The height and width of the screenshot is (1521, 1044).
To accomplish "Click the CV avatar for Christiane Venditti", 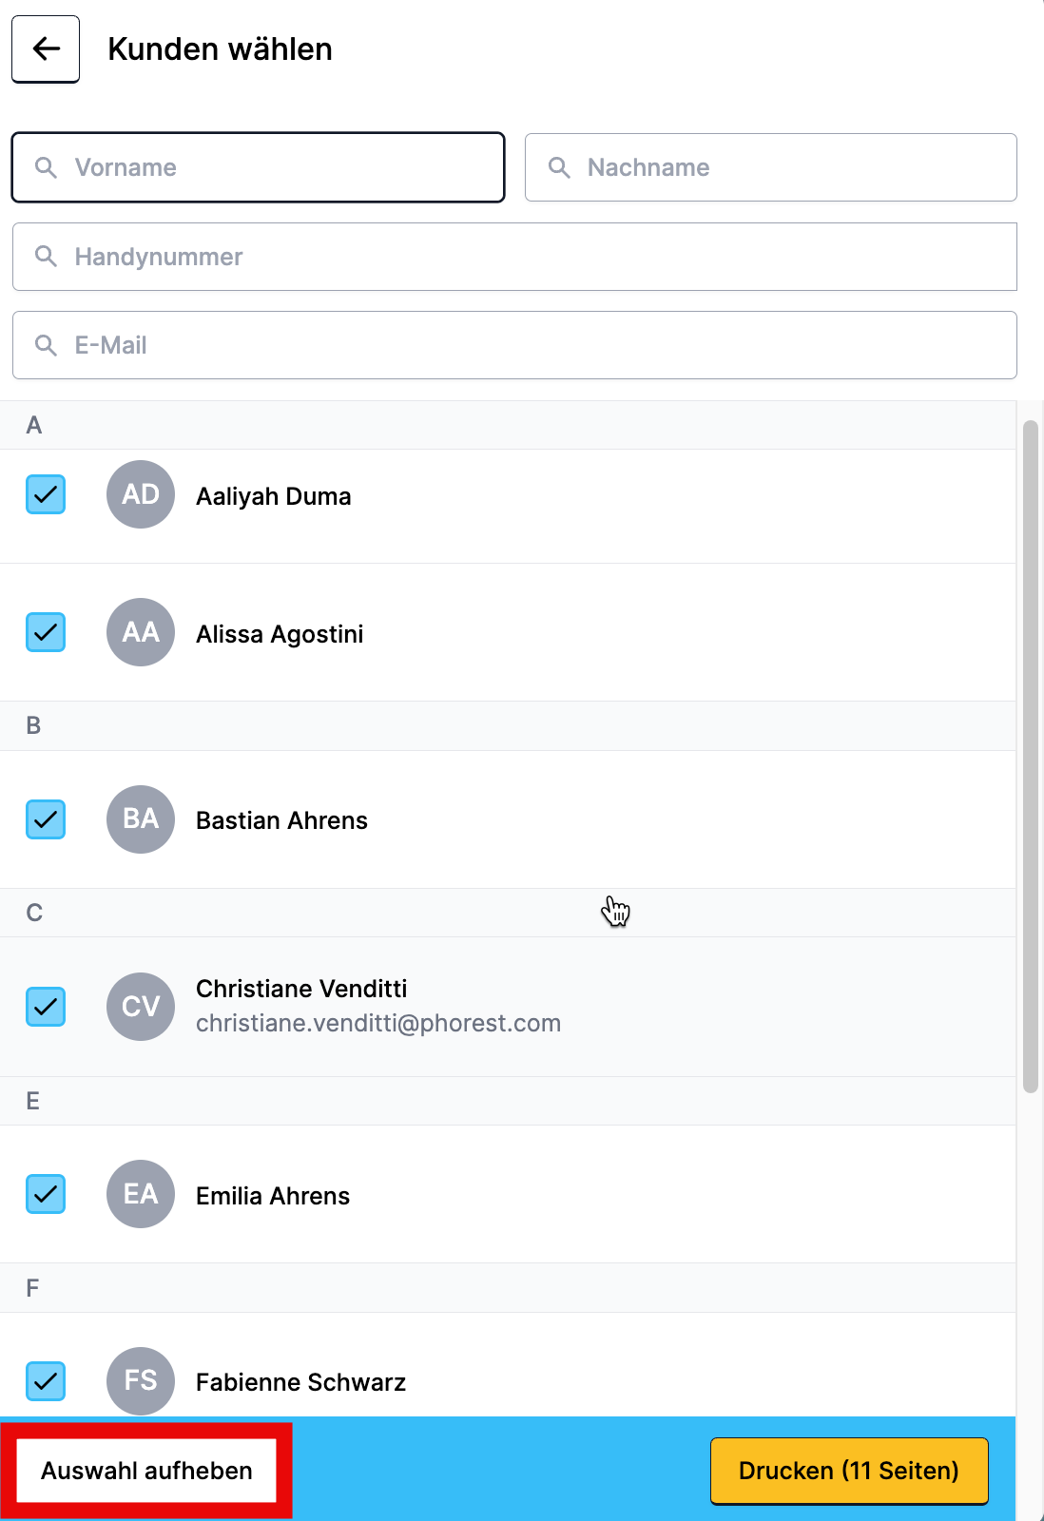I will (141, 1007).
